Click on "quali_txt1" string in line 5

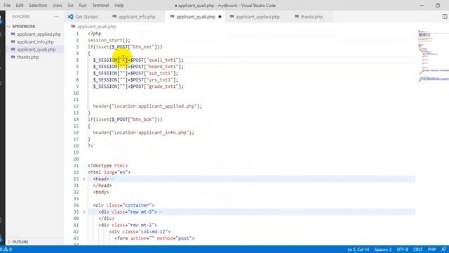(163, 60)
